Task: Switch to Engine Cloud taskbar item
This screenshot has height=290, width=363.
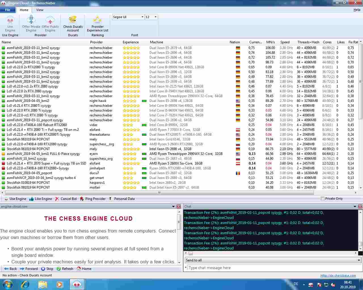Action: [x=77, y=284]
